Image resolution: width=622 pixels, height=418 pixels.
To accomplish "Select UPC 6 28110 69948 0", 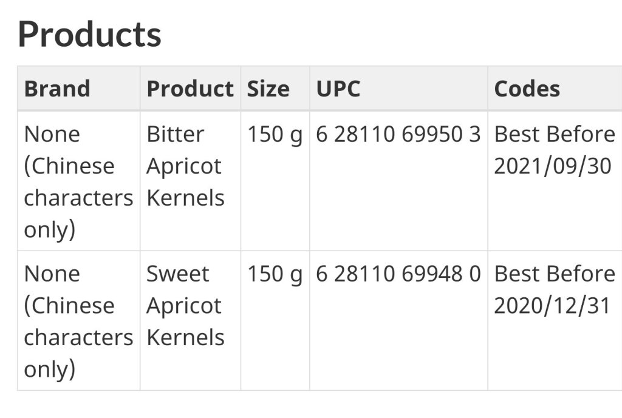I will coord(398,274).
